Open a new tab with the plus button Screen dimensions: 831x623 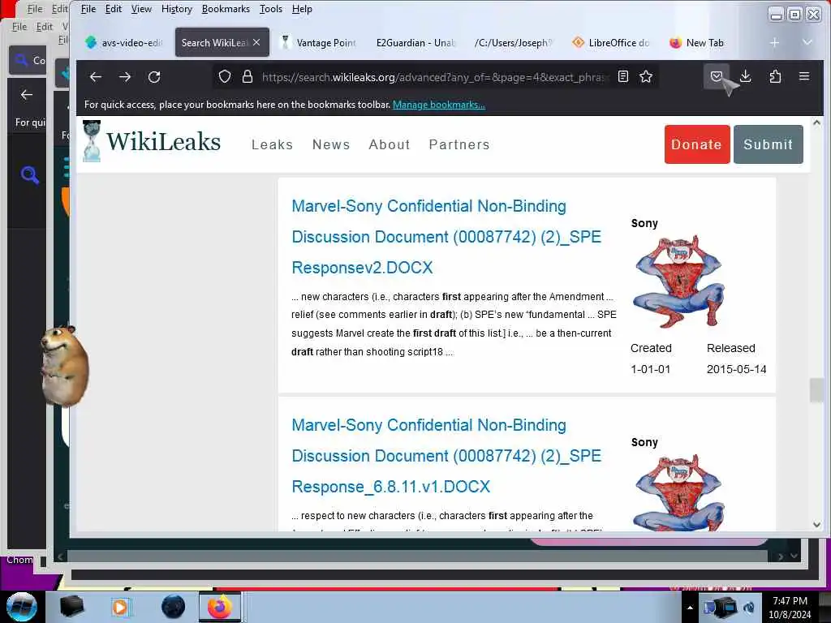774,42
